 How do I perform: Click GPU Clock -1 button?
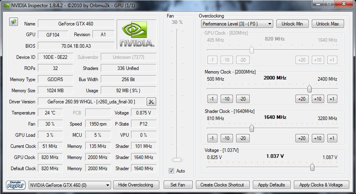212,60
